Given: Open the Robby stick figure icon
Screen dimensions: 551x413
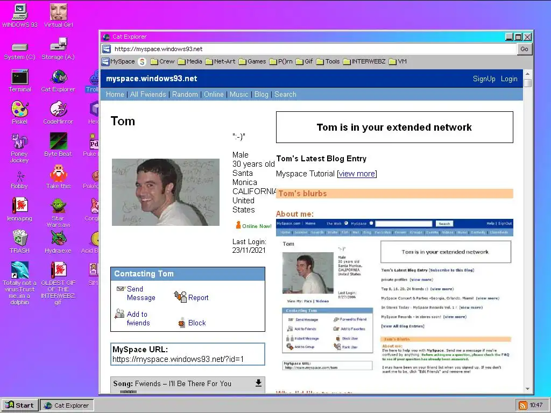Looking at the screenshot, I should [x=19, y=180].
